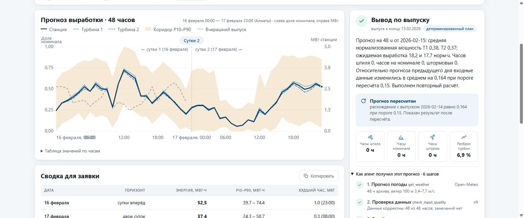Click the 1,0 (23:00) worst hour cell
Viewport: 524px width, 218px height.
click(324, 203)
